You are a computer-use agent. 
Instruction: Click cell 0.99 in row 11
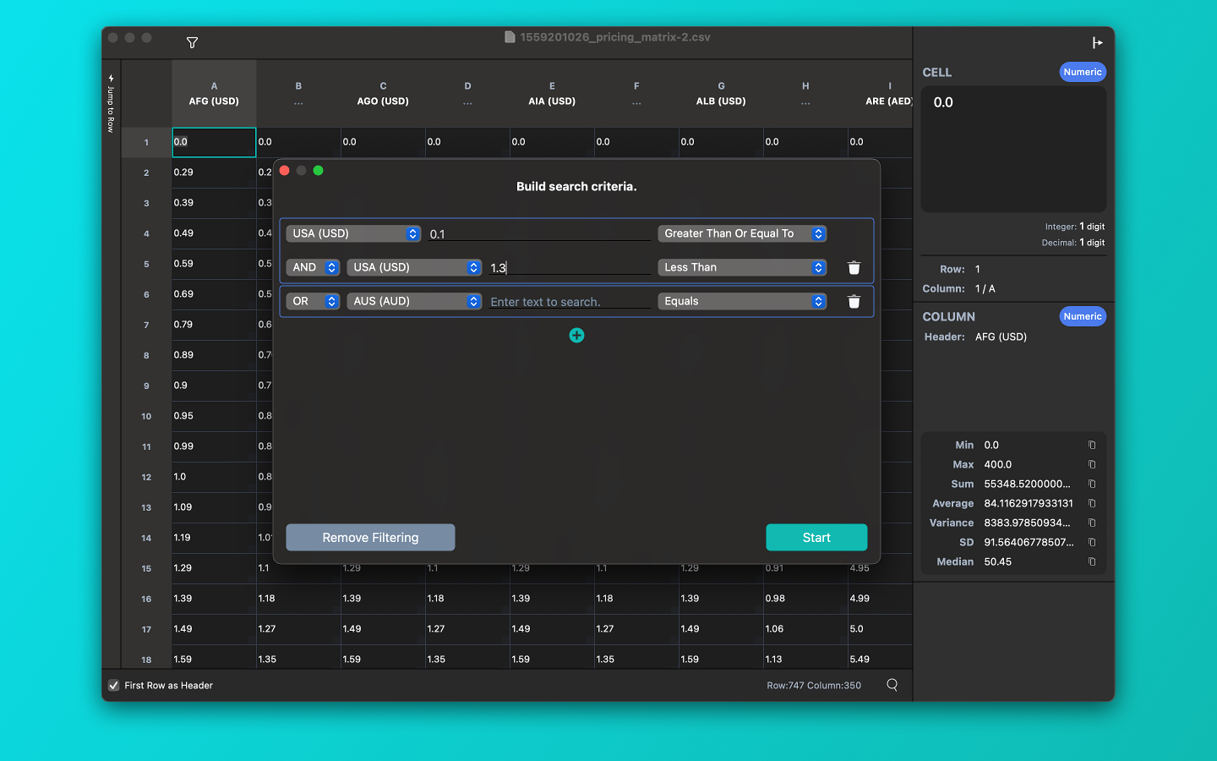coord(214,446)
